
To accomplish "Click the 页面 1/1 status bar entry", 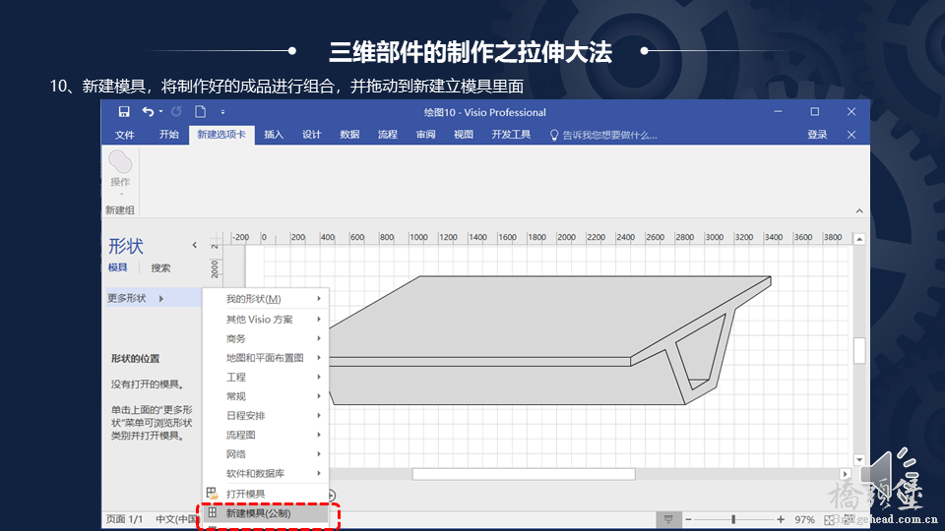I will point(125,519).
